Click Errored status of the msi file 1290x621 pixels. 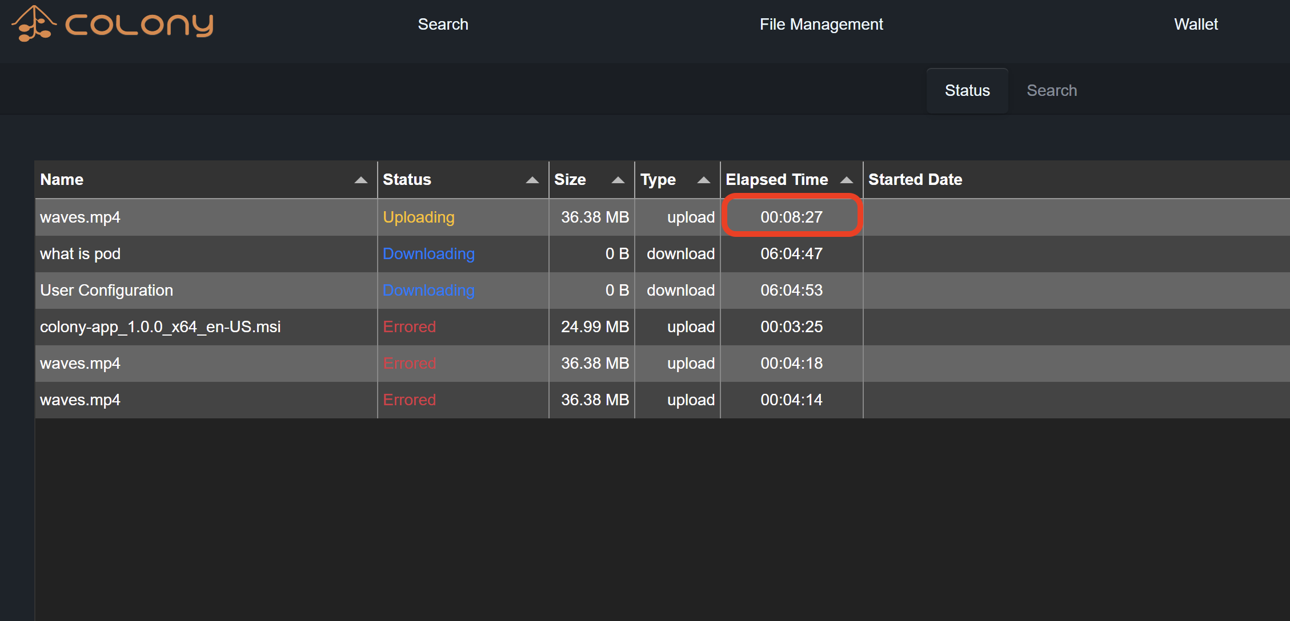(x=409, y=327)
